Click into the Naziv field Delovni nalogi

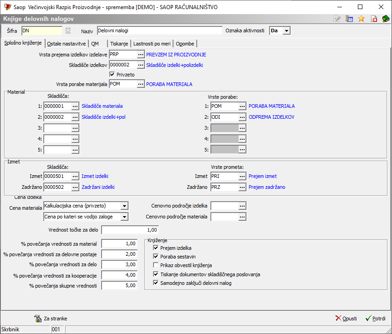[x=160, y=31]
